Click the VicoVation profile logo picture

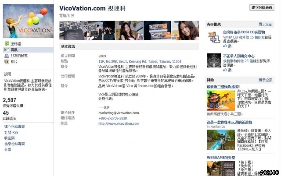tap(28, 21)
